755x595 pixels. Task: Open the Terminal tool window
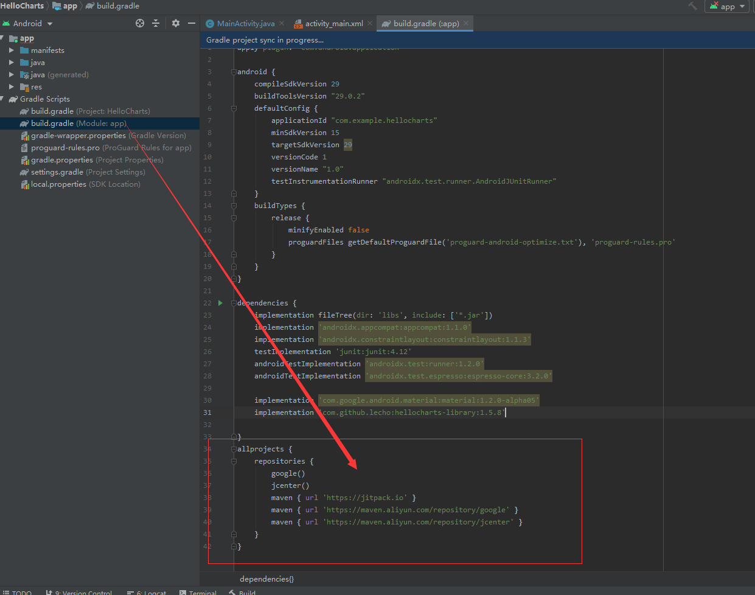coord(198,592)
